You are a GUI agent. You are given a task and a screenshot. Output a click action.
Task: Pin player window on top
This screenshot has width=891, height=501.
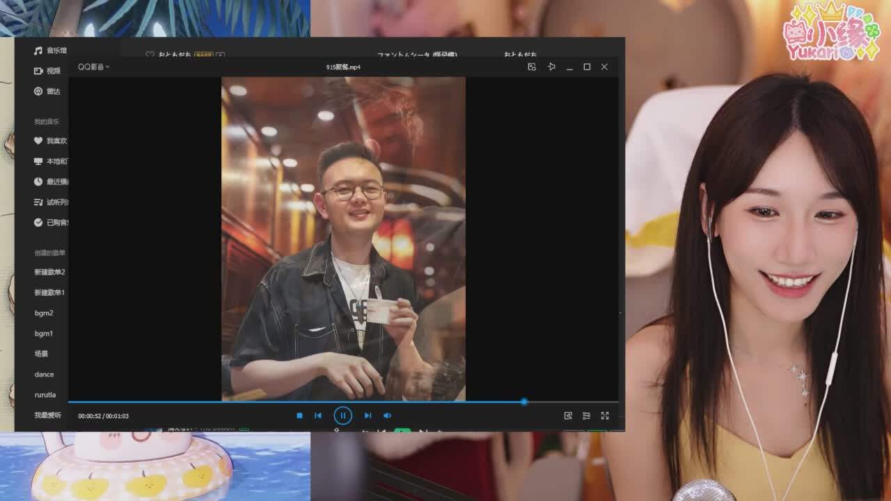[x=551, y=67]
